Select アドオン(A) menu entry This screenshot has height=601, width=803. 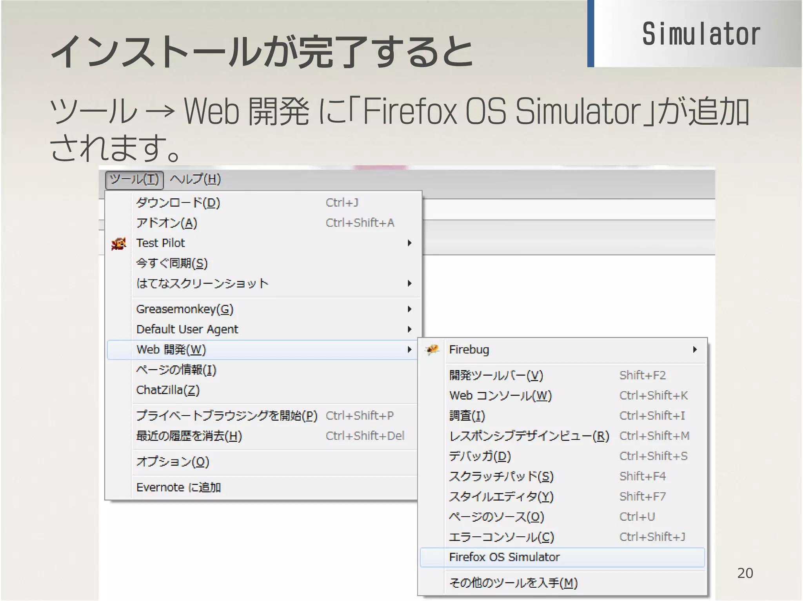pos(167,223)
